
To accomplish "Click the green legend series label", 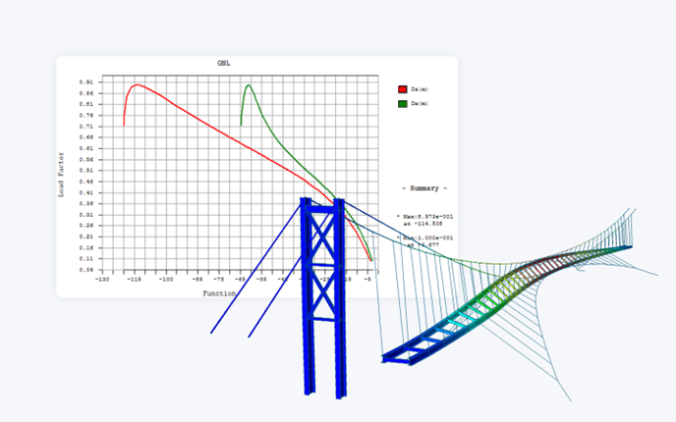I will tap(420, 103).
